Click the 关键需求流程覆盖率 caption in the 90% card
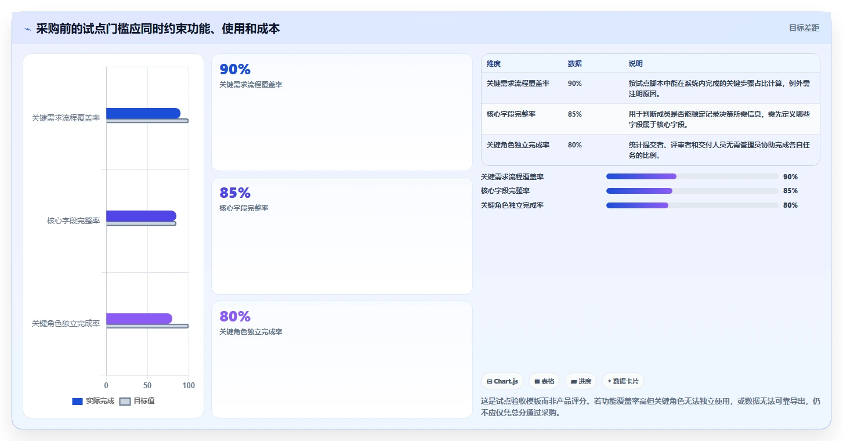The image size is (843, 441). click(x=251, y=85)
